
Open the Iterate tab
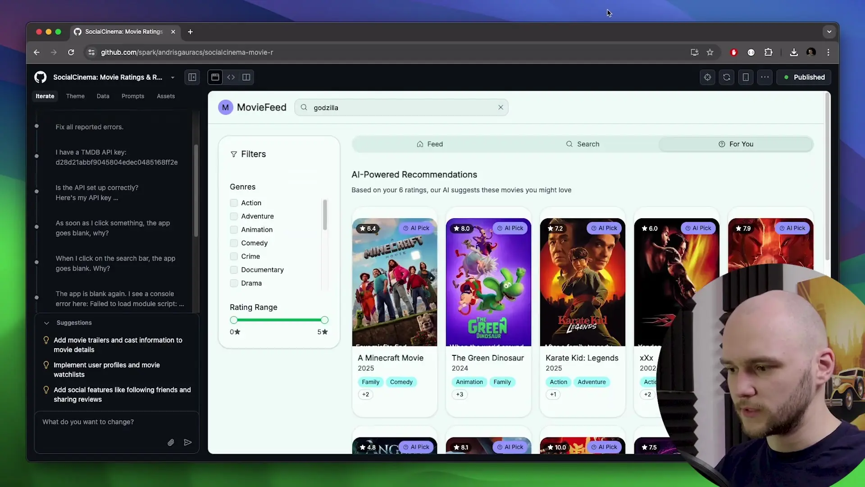point(45,96)
